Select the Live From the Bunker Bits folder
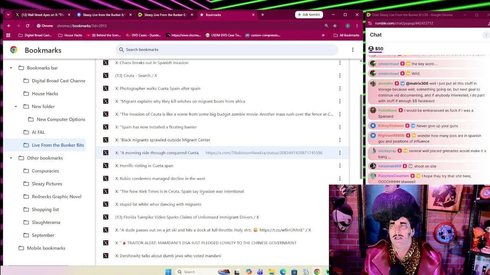This screenshot has width=490, height=275. [x=53, y=145]
